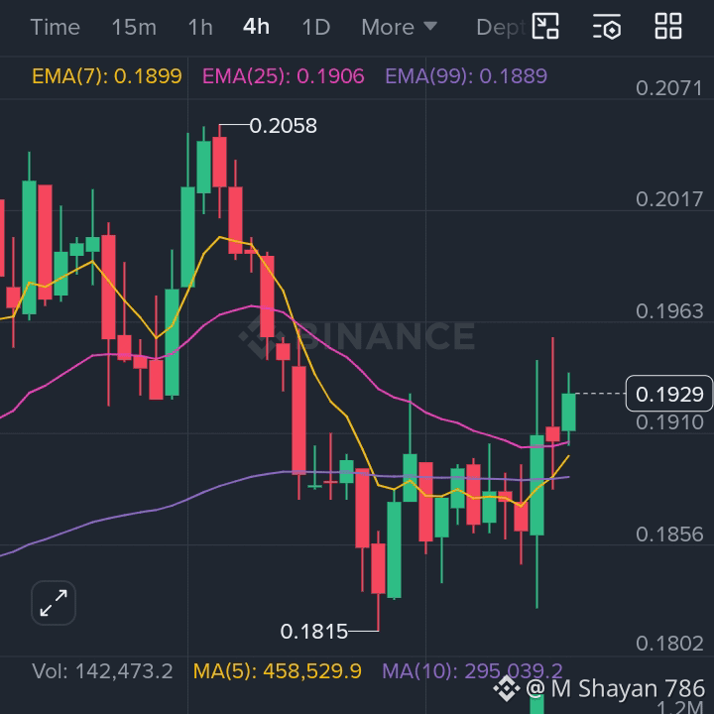Click the 0.2017 price axis label

[669, 199]
